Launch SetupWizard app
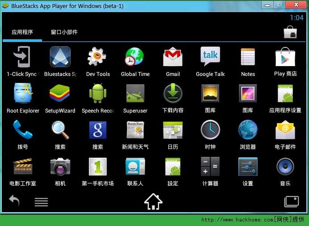The image size is (309, 226). click(60, 93)
